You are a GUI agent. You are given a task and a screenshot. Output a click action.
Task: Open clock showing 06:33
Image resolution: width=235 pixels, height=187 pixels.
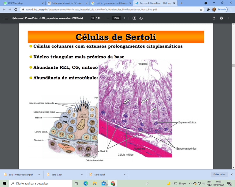pyautogui.click(x=219, y=183)
